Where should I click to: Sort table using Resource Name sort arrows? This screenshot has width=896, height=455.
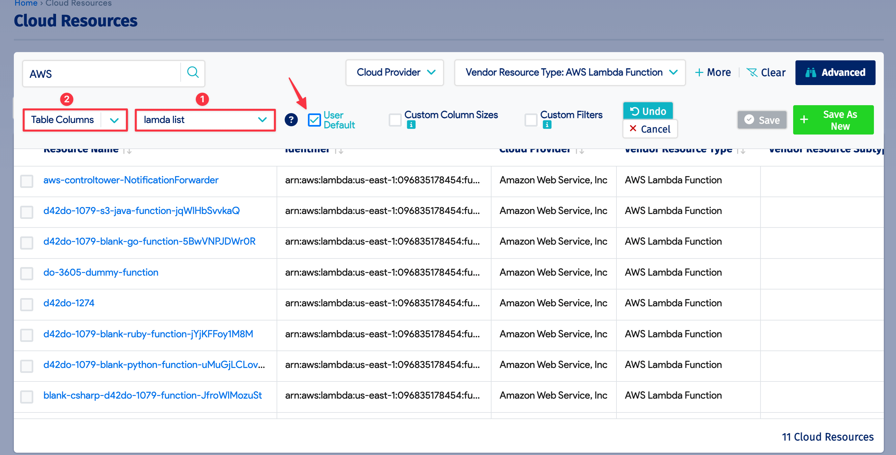(128, 150)
